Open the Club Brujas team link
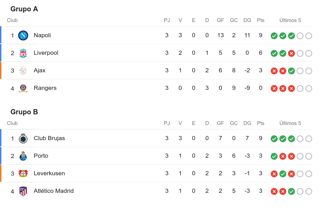Image resolution: width=325 pixels, height=209 pixels. 49,138
